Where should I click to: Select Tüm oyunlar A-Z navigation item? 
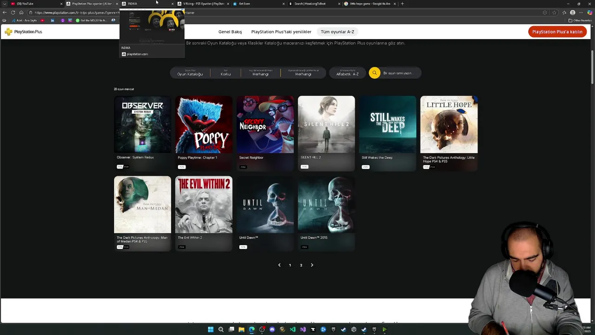tap(337, 32)
